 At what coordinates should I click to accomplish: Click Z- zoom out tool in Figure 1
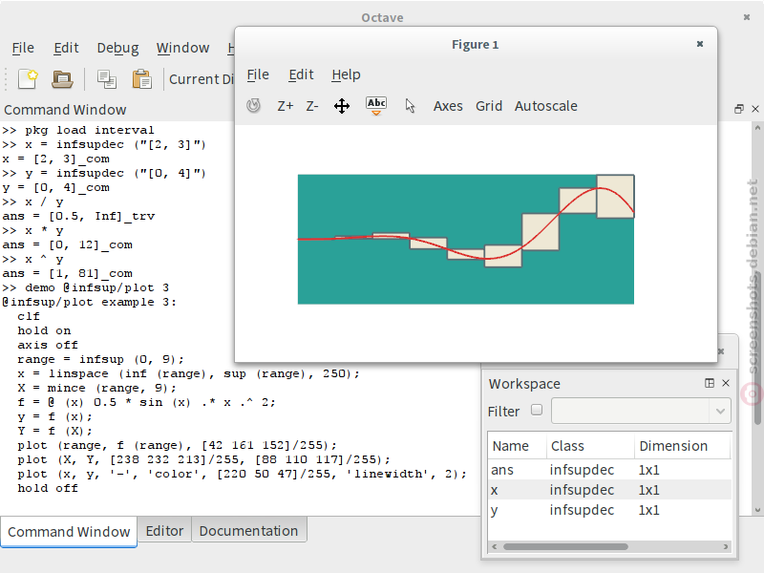click(312, 106)
